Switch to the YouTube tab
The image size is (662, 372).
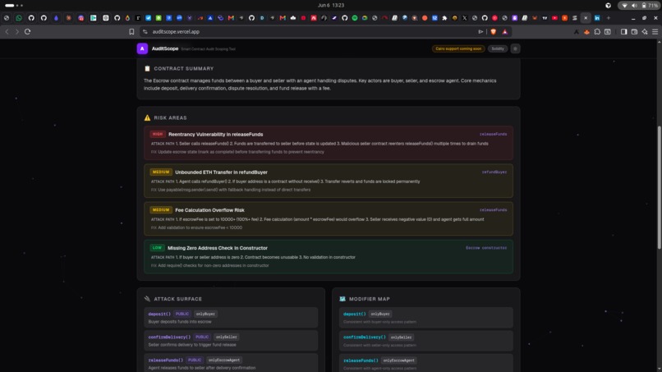[x=554, y=18]
